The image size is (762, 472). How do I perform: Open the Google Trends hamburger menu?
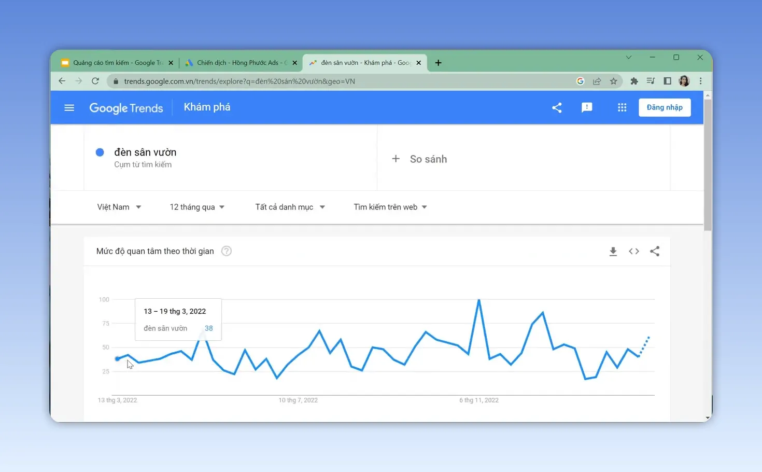69,107
